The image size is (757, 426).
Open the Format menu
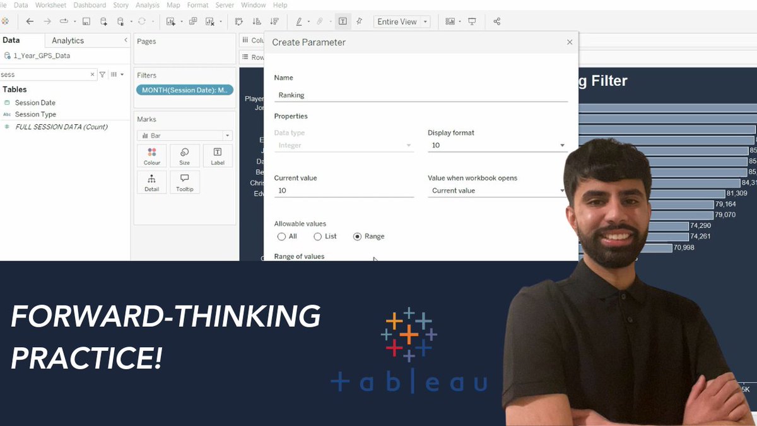pyautogui.click(x=197, y=5)
